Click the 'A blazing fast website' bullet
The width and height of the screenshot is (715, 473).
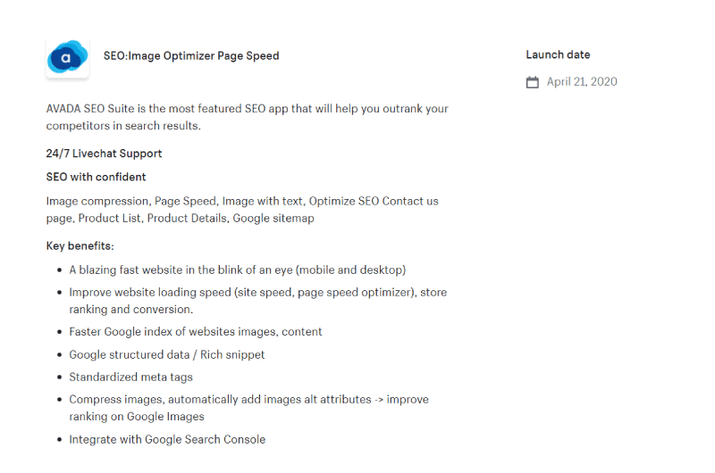pyautogui.click(x=237, y=270)
